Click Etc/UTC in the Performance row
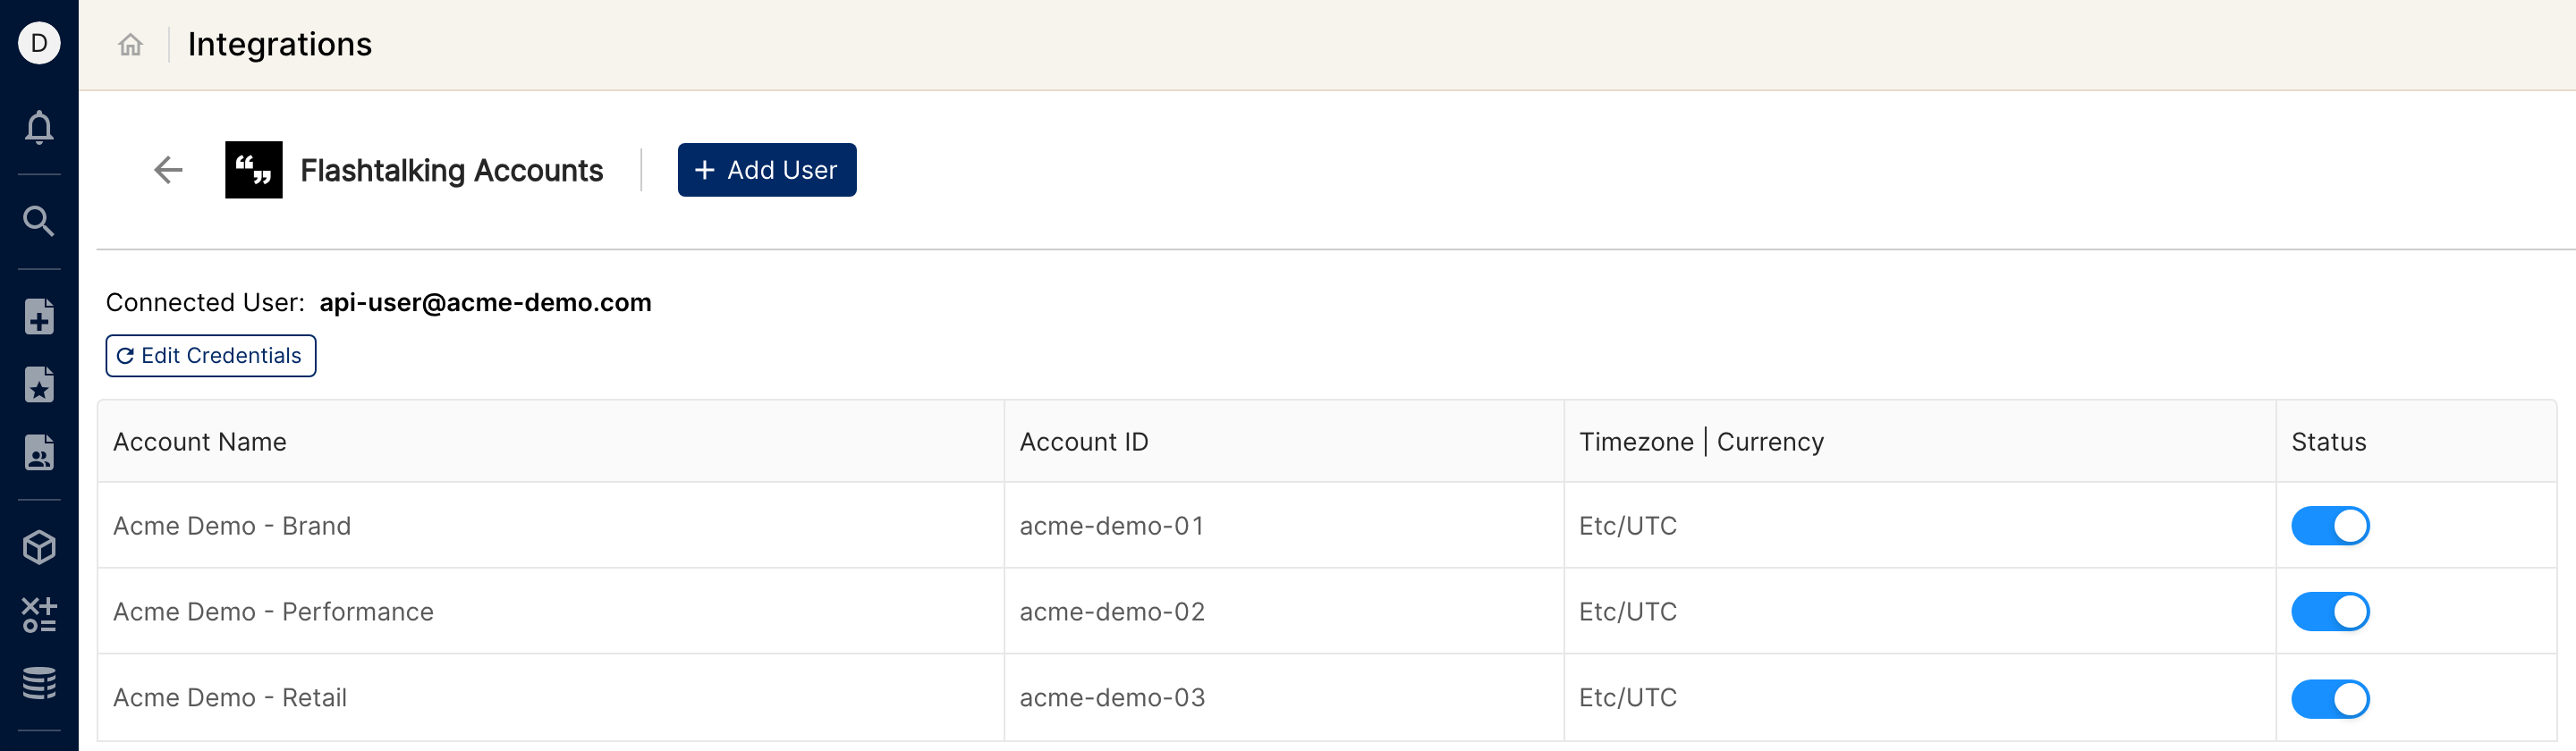 tap(1628, 612)
